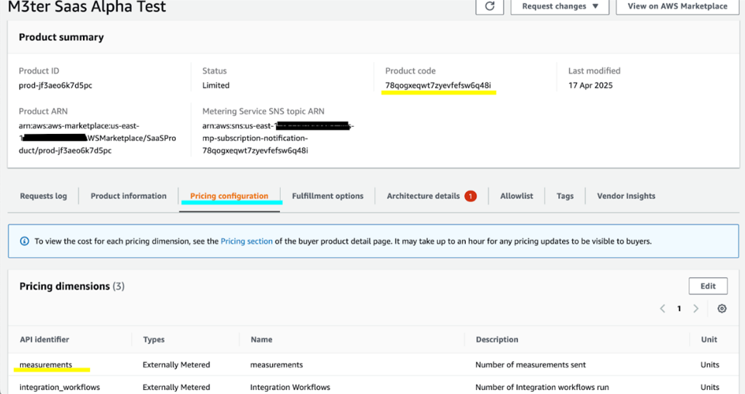Open the Vendor Insights tab

click(x=626, y=197)
